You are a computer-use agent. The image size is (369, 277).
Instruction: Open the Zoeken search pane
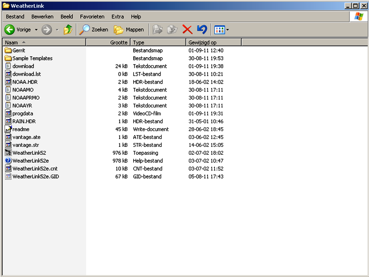(94, 30)
